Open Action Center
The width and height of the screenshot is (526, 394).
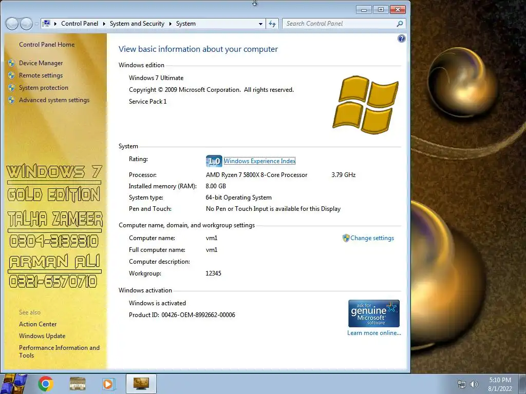[38, 324]
